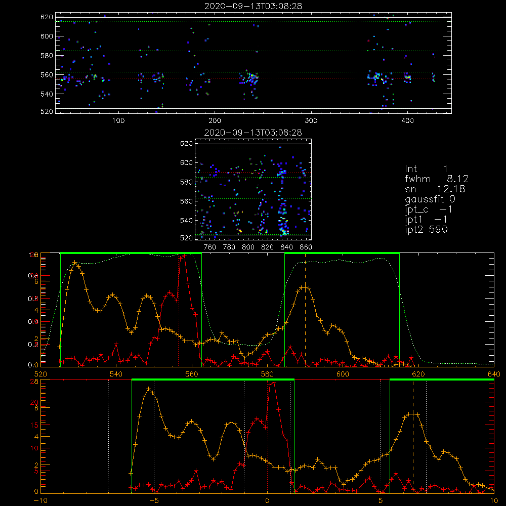Click the x-axis label 800 in middle image

tap(248, 247)
